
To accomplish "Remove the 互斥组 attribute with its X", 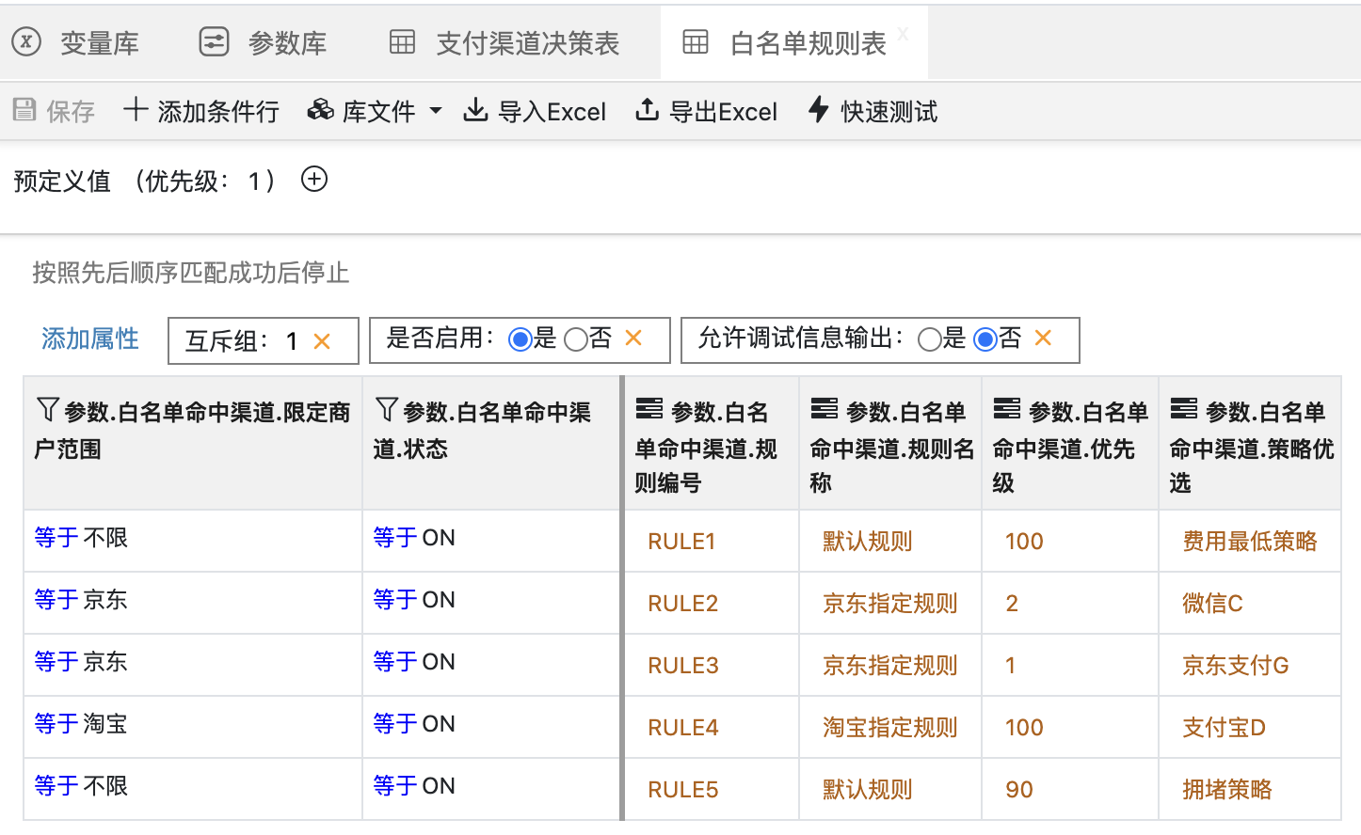I will (322, 341).
